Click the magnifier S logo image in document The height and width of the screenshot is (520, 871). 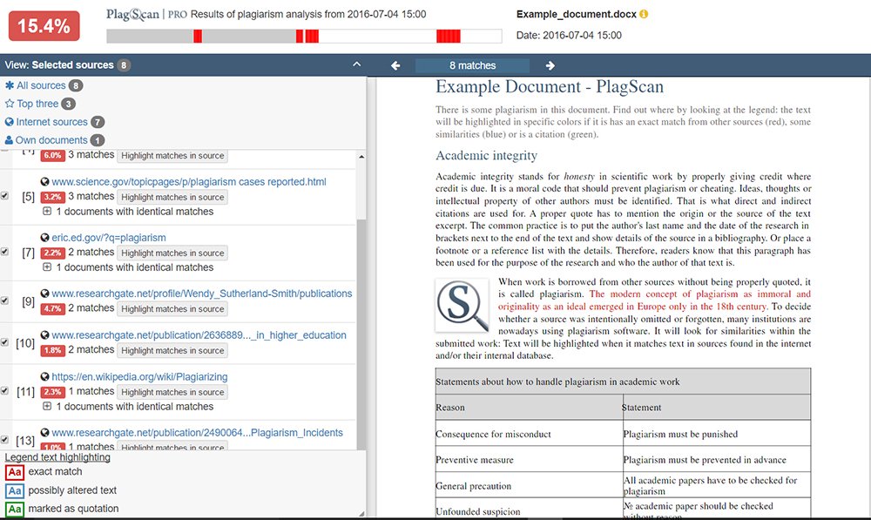[x=463, y=306]
